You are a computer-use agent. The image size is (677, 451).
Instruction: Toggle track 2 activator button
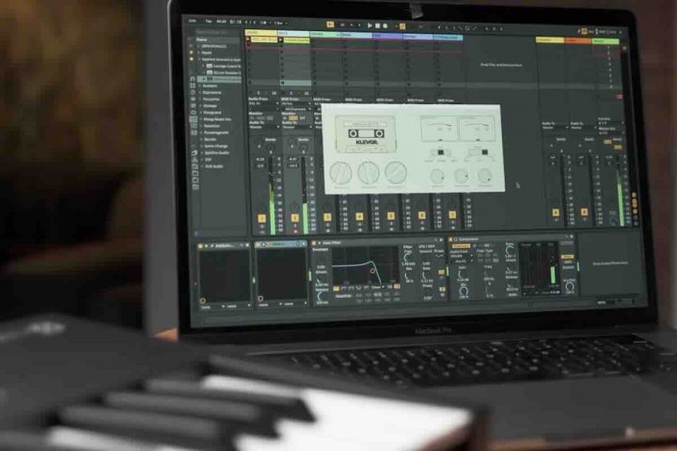click(x=294, y=218)
